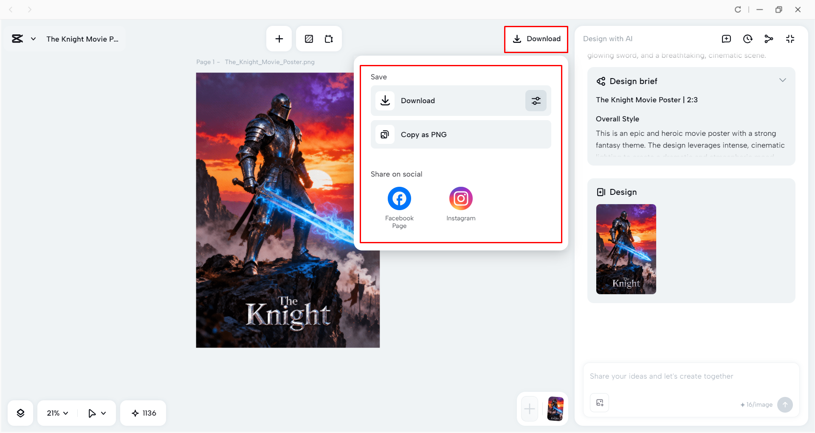Click the page label The_Knight_Movie_Poster.png
Image resolution: width=815 pixels, height=433 pixels.
pyautogui.click(x=270, y=62)
